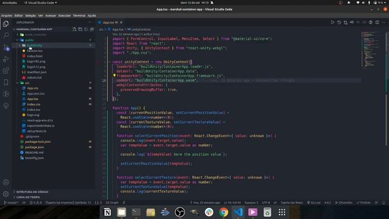Click the Atividades button in top bar

(10, 2)
